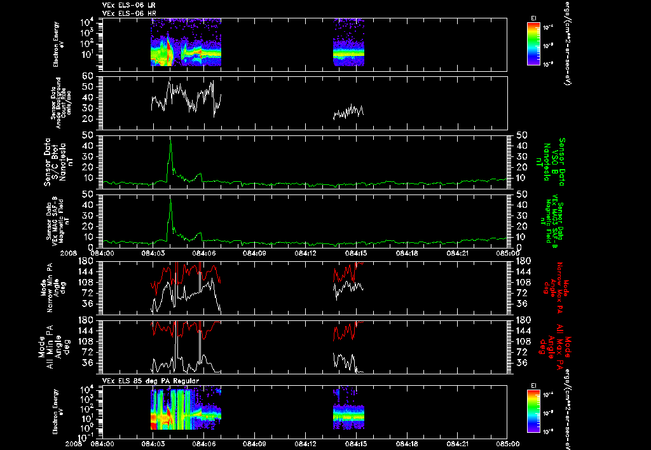
Task: Click the "VEx ELS-06 LR" title text
Action: pyautogui.click(x=128, y=5)
